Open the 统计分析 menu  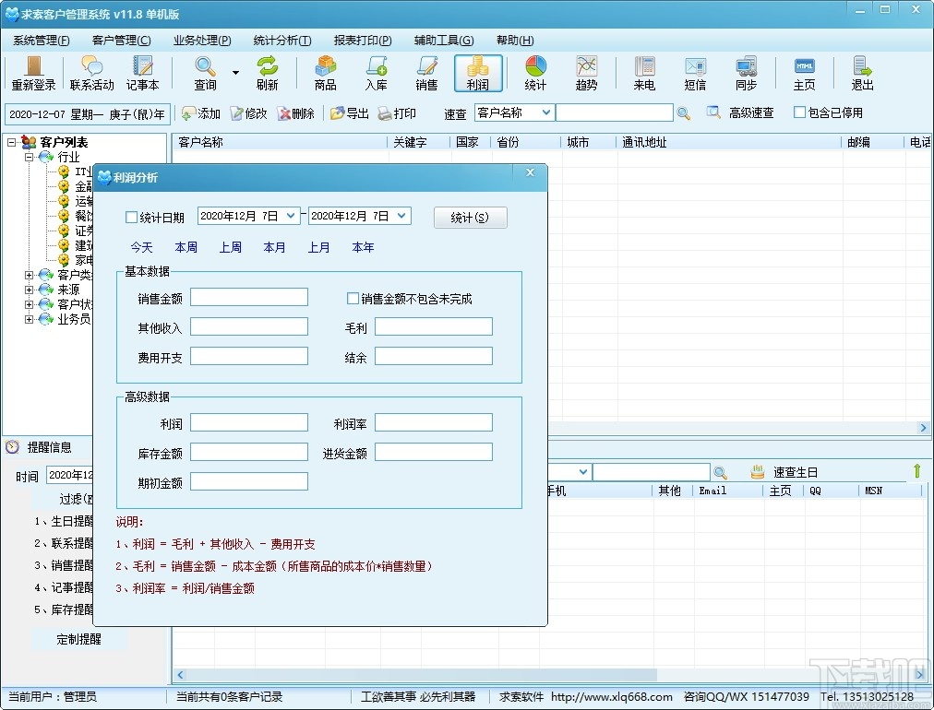point(280,40)
